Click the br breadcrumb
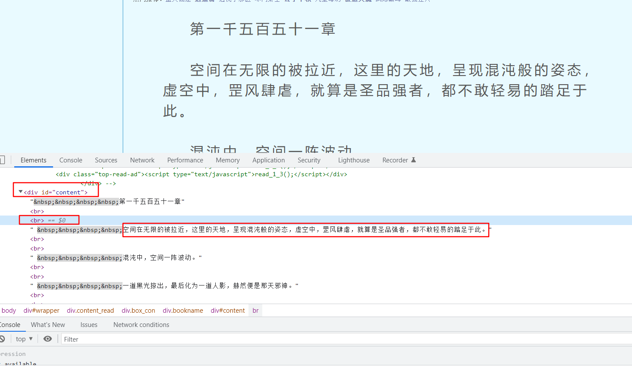Screen dimensions: 632x368 (255, 311)
